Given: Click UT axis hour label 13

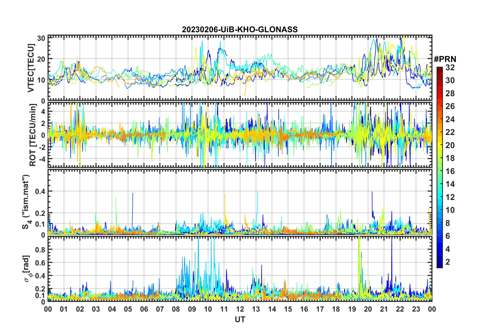Looking at the screenshot, I should tap(256, 309).
